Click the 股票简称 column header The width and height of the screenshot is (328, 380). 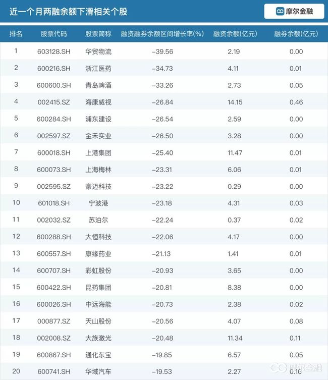click(x=98, y=34)
